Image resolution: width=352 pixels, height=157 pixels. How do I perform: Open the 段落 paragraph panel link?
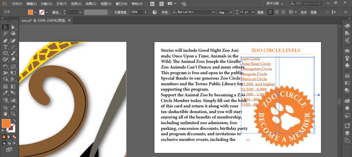262,12
